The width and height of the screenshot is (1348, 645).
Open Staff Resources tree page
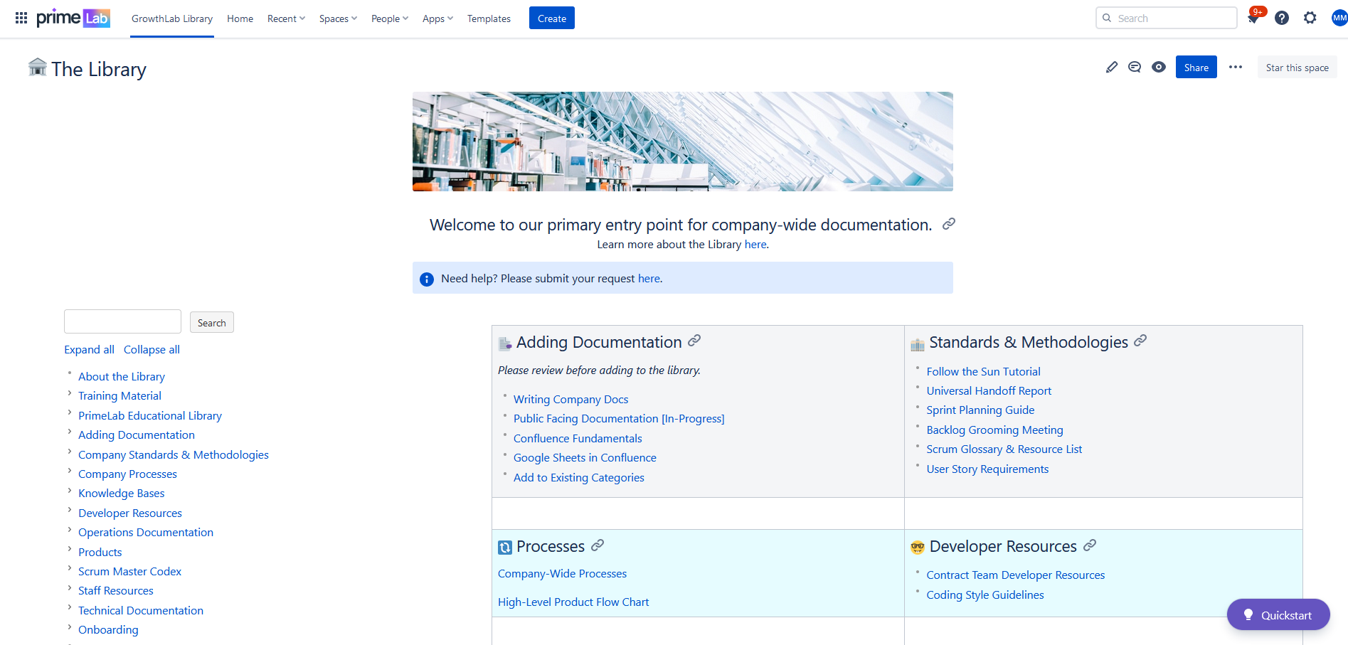coord(116,590)
